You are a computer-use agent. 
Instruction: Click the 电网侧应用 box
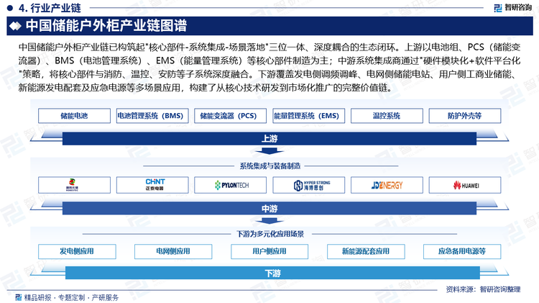pyautogui.click(x=173, y=251)
